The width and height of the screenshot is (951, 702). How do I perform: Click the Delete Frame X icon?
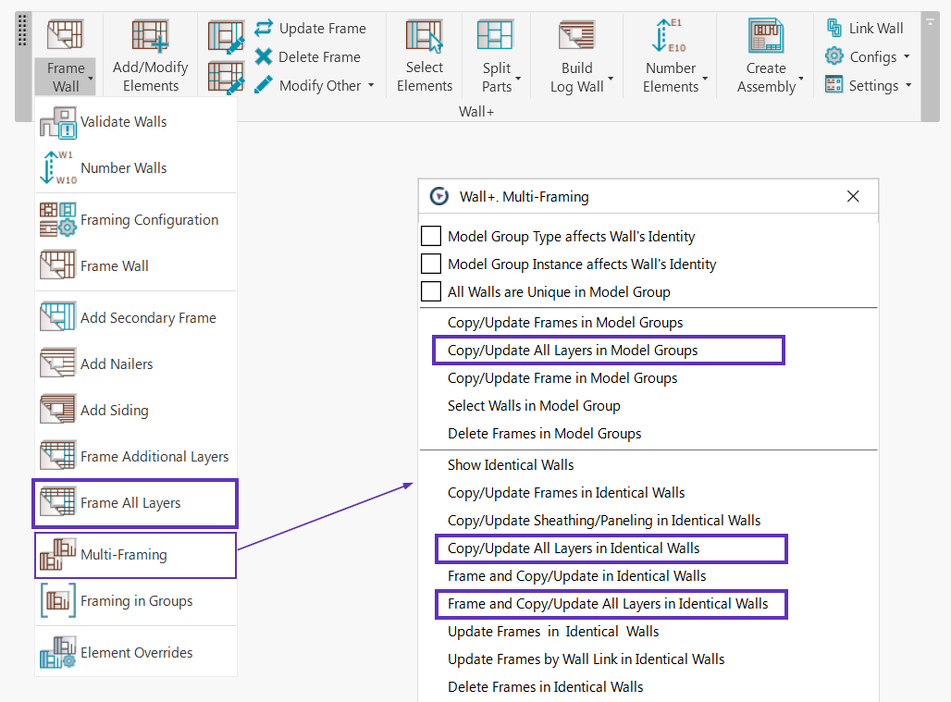pyautogui.click(x=264, y=56)
